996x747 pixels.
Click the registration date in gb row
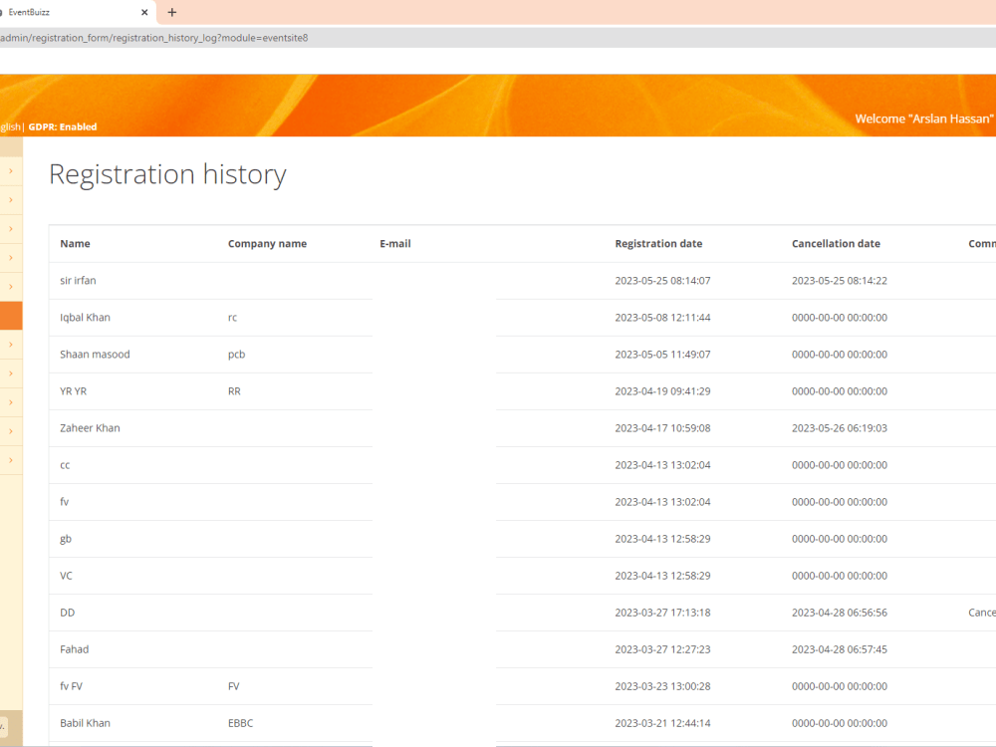662,539
